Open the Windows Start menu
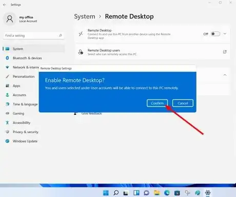Screen dimensions: 236x197 coord(106,193)
